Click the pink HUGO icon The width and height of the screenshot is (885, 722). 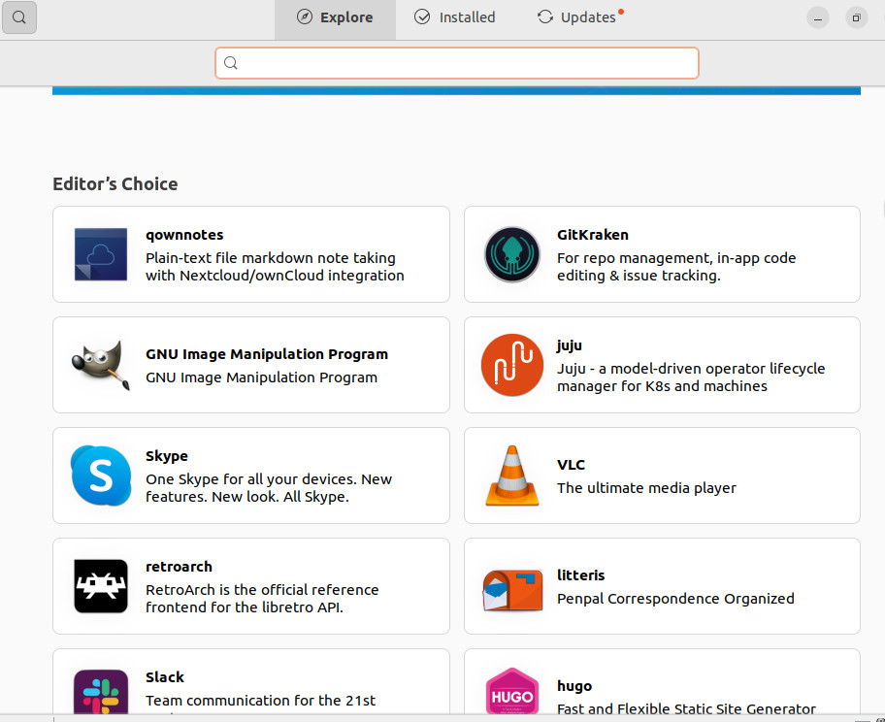point(512,693)
